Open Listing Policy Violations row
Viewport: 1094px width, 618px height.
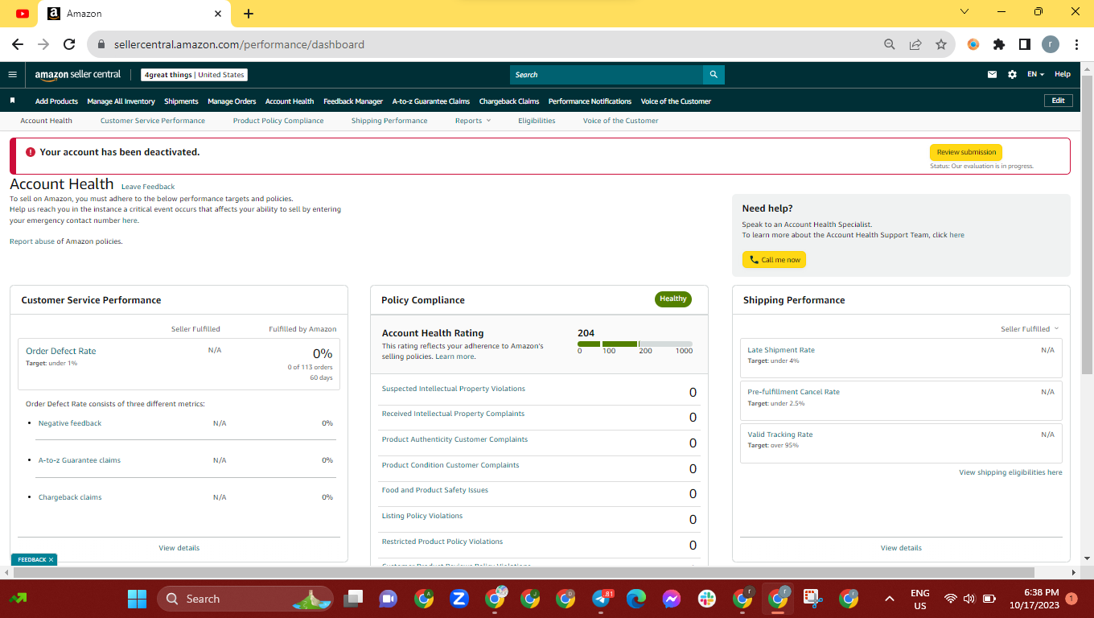(x=539, y=517)
